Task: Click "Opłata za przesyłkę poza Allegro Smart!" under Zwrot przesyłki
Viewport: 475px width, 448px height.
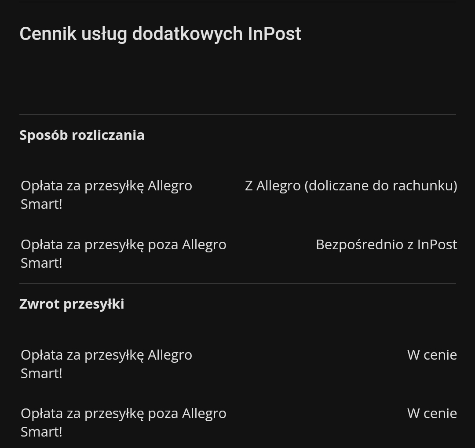Action: [x=124, y=422]
